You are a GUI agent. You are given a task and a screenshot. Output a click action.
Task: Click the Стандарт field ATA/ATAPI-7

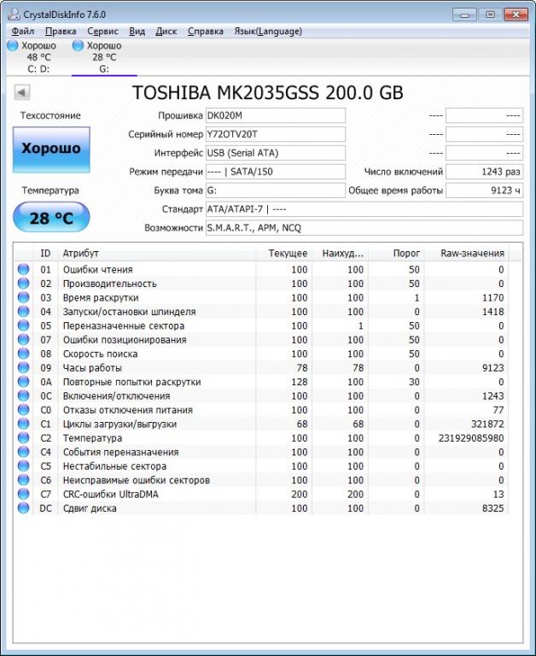point(364,209)
